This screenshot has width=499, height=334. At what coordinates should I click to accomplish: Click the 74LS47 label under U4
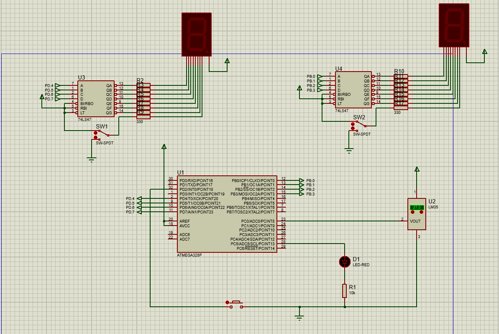click(341, 111)
